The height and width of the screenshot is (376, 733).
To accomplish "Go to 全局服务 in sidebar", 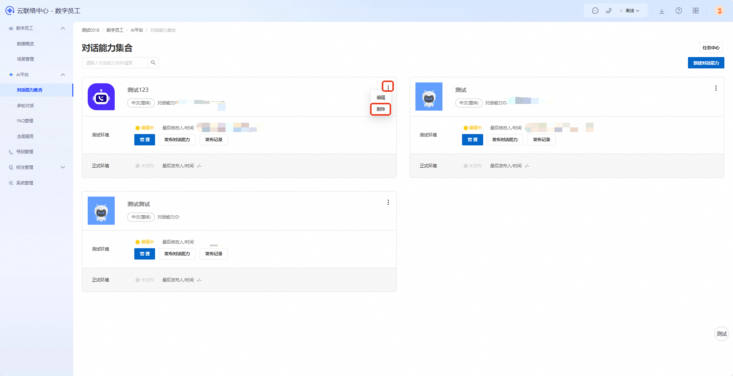I will click(25, 136).
